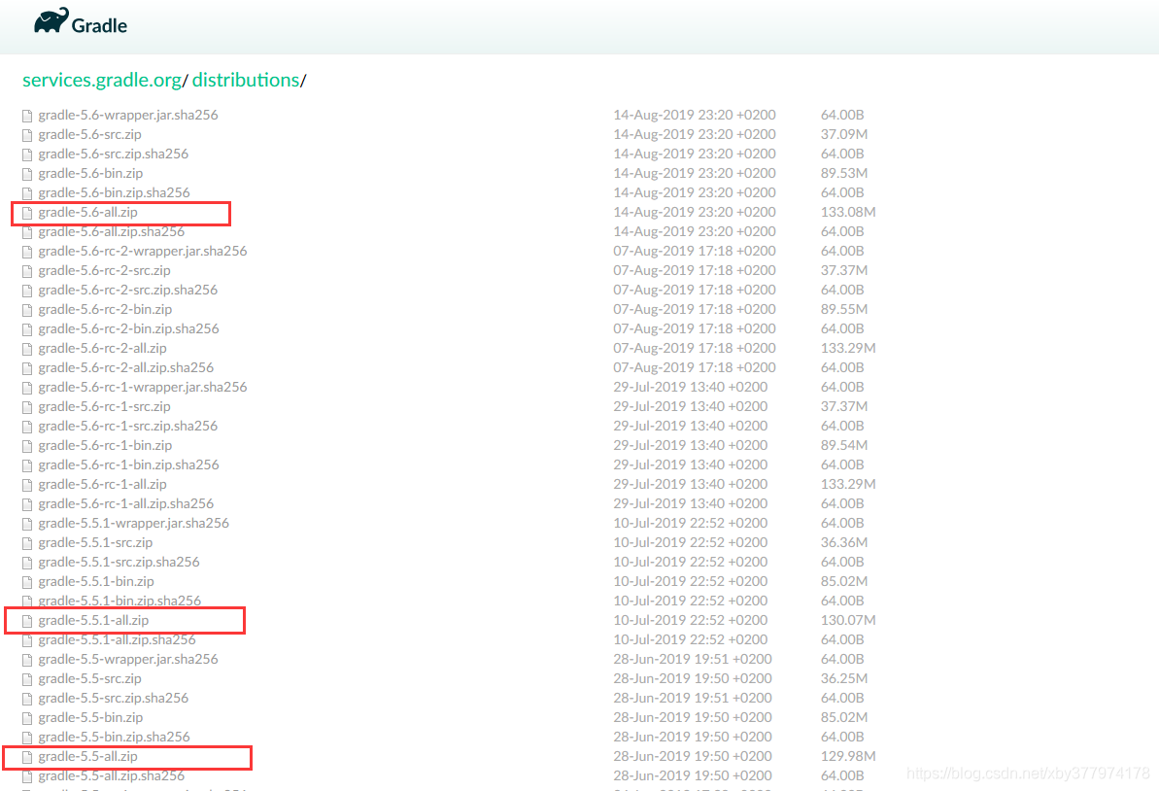Open gradle-5.6-rc-2-src.zip.sha256 link
Viewport: 1159px width, 791px height.
pos(128,290)
